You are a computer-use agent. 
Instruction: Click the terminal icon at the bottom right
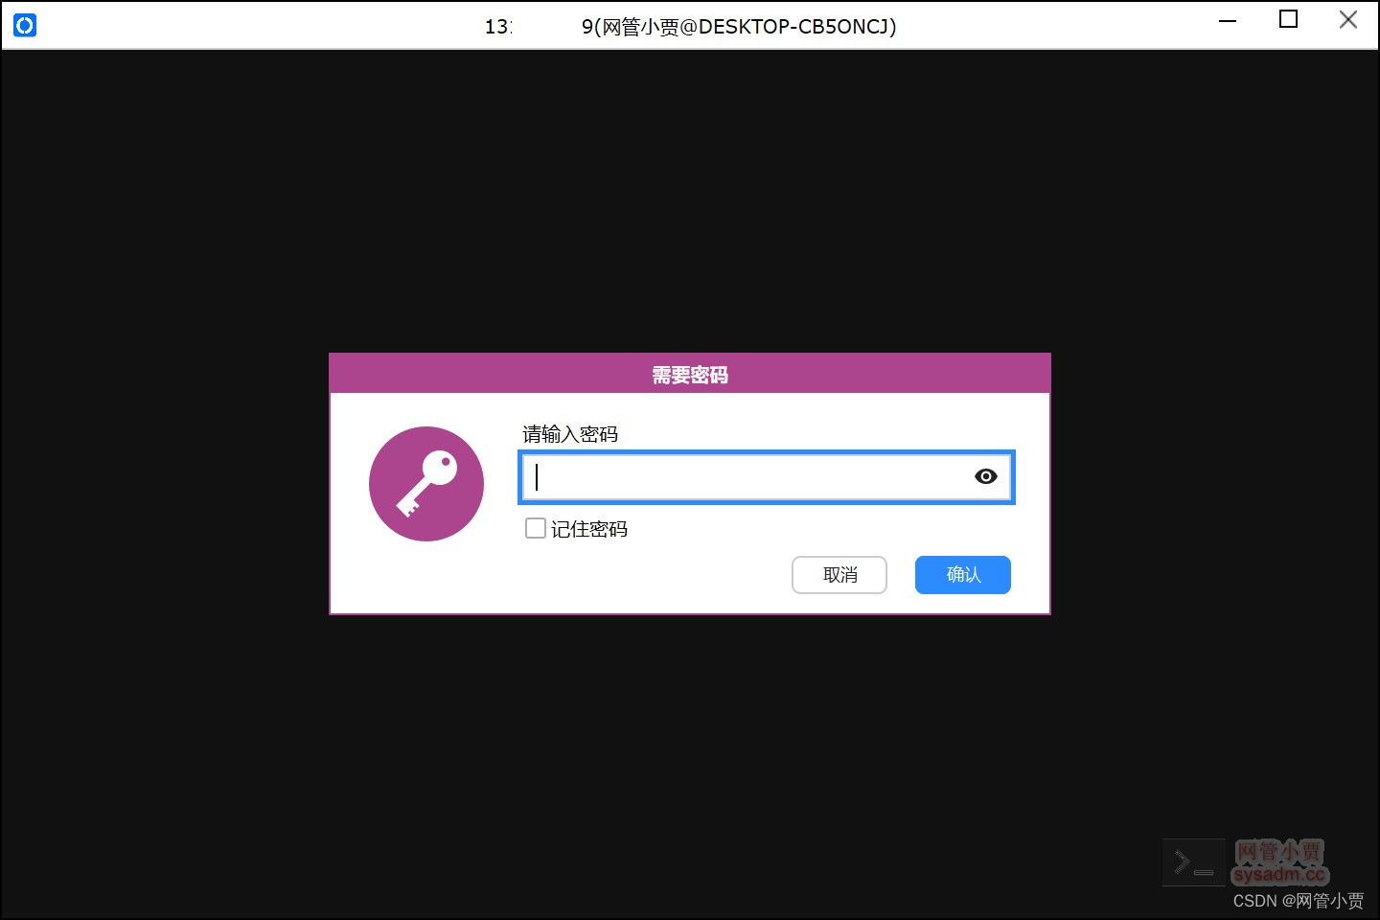click(x=1193, y=862)
